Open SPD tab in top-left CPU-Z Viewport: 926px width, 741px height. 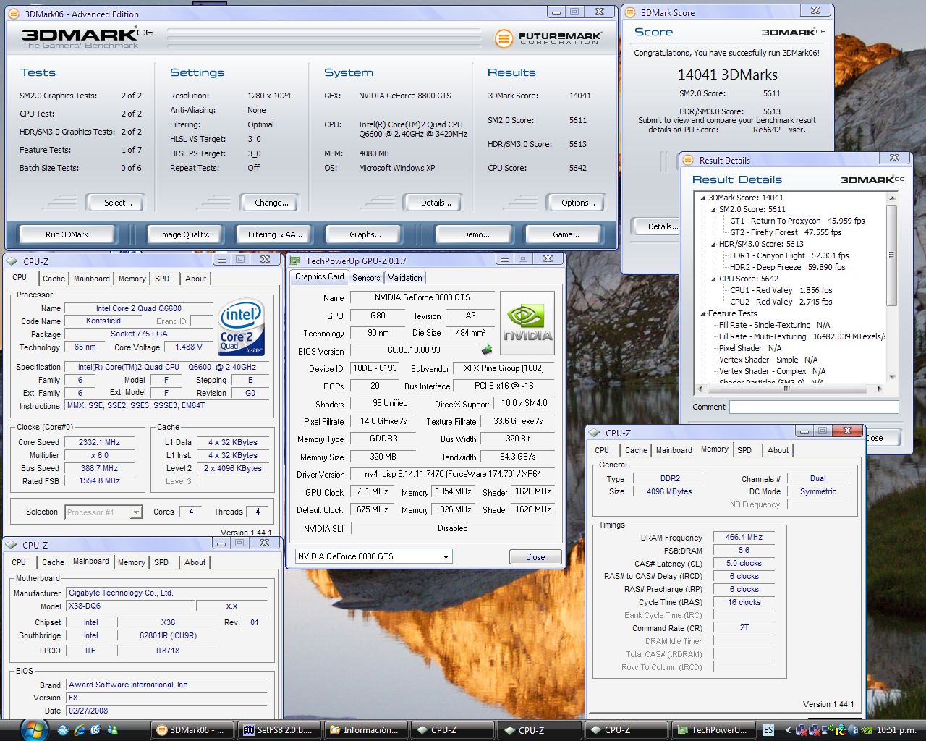pyautogui.click(x=162, y=279)
